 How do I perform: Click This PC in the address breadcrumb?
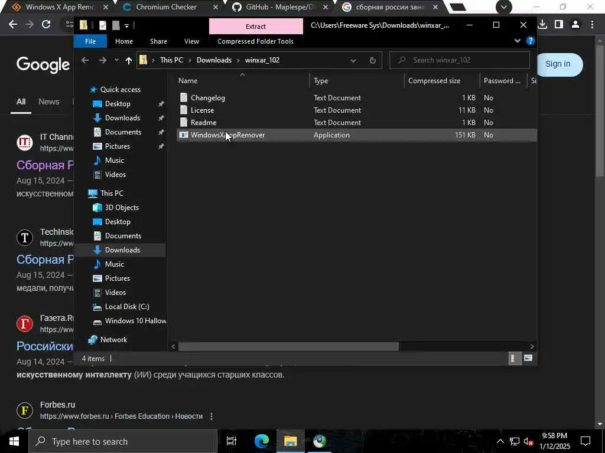point(171,60)
